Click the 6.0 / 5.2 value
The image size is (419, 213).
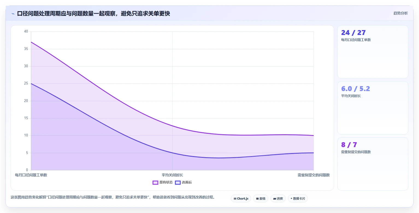[x=356, y=89]
